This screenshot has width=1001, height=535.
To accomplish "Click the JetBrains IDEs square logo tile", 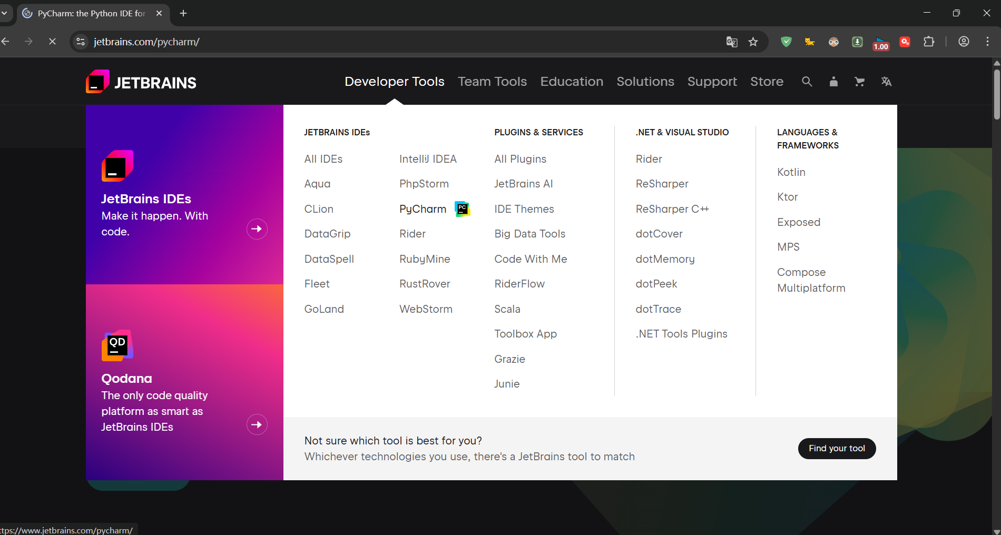I will (x=117, y=166).
